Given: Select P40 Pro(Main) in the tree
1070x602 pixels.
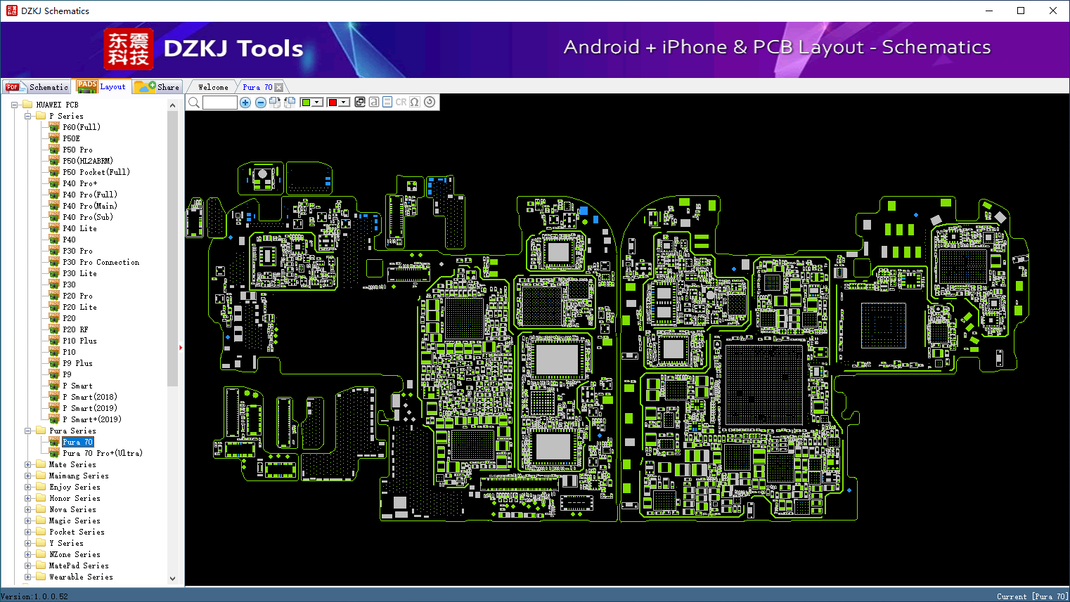Looking at the screenshot, I should [90, 206].
